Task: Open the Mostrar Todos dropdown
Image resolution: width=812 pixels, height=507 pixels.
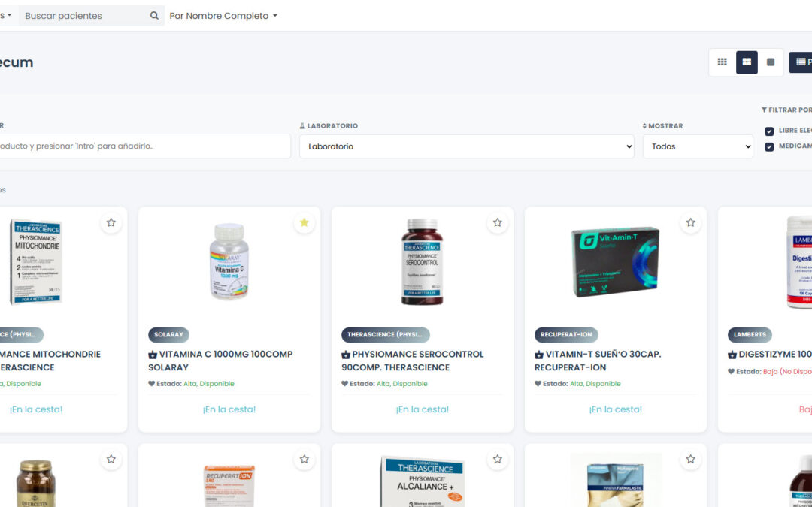Action: [698, 146]
